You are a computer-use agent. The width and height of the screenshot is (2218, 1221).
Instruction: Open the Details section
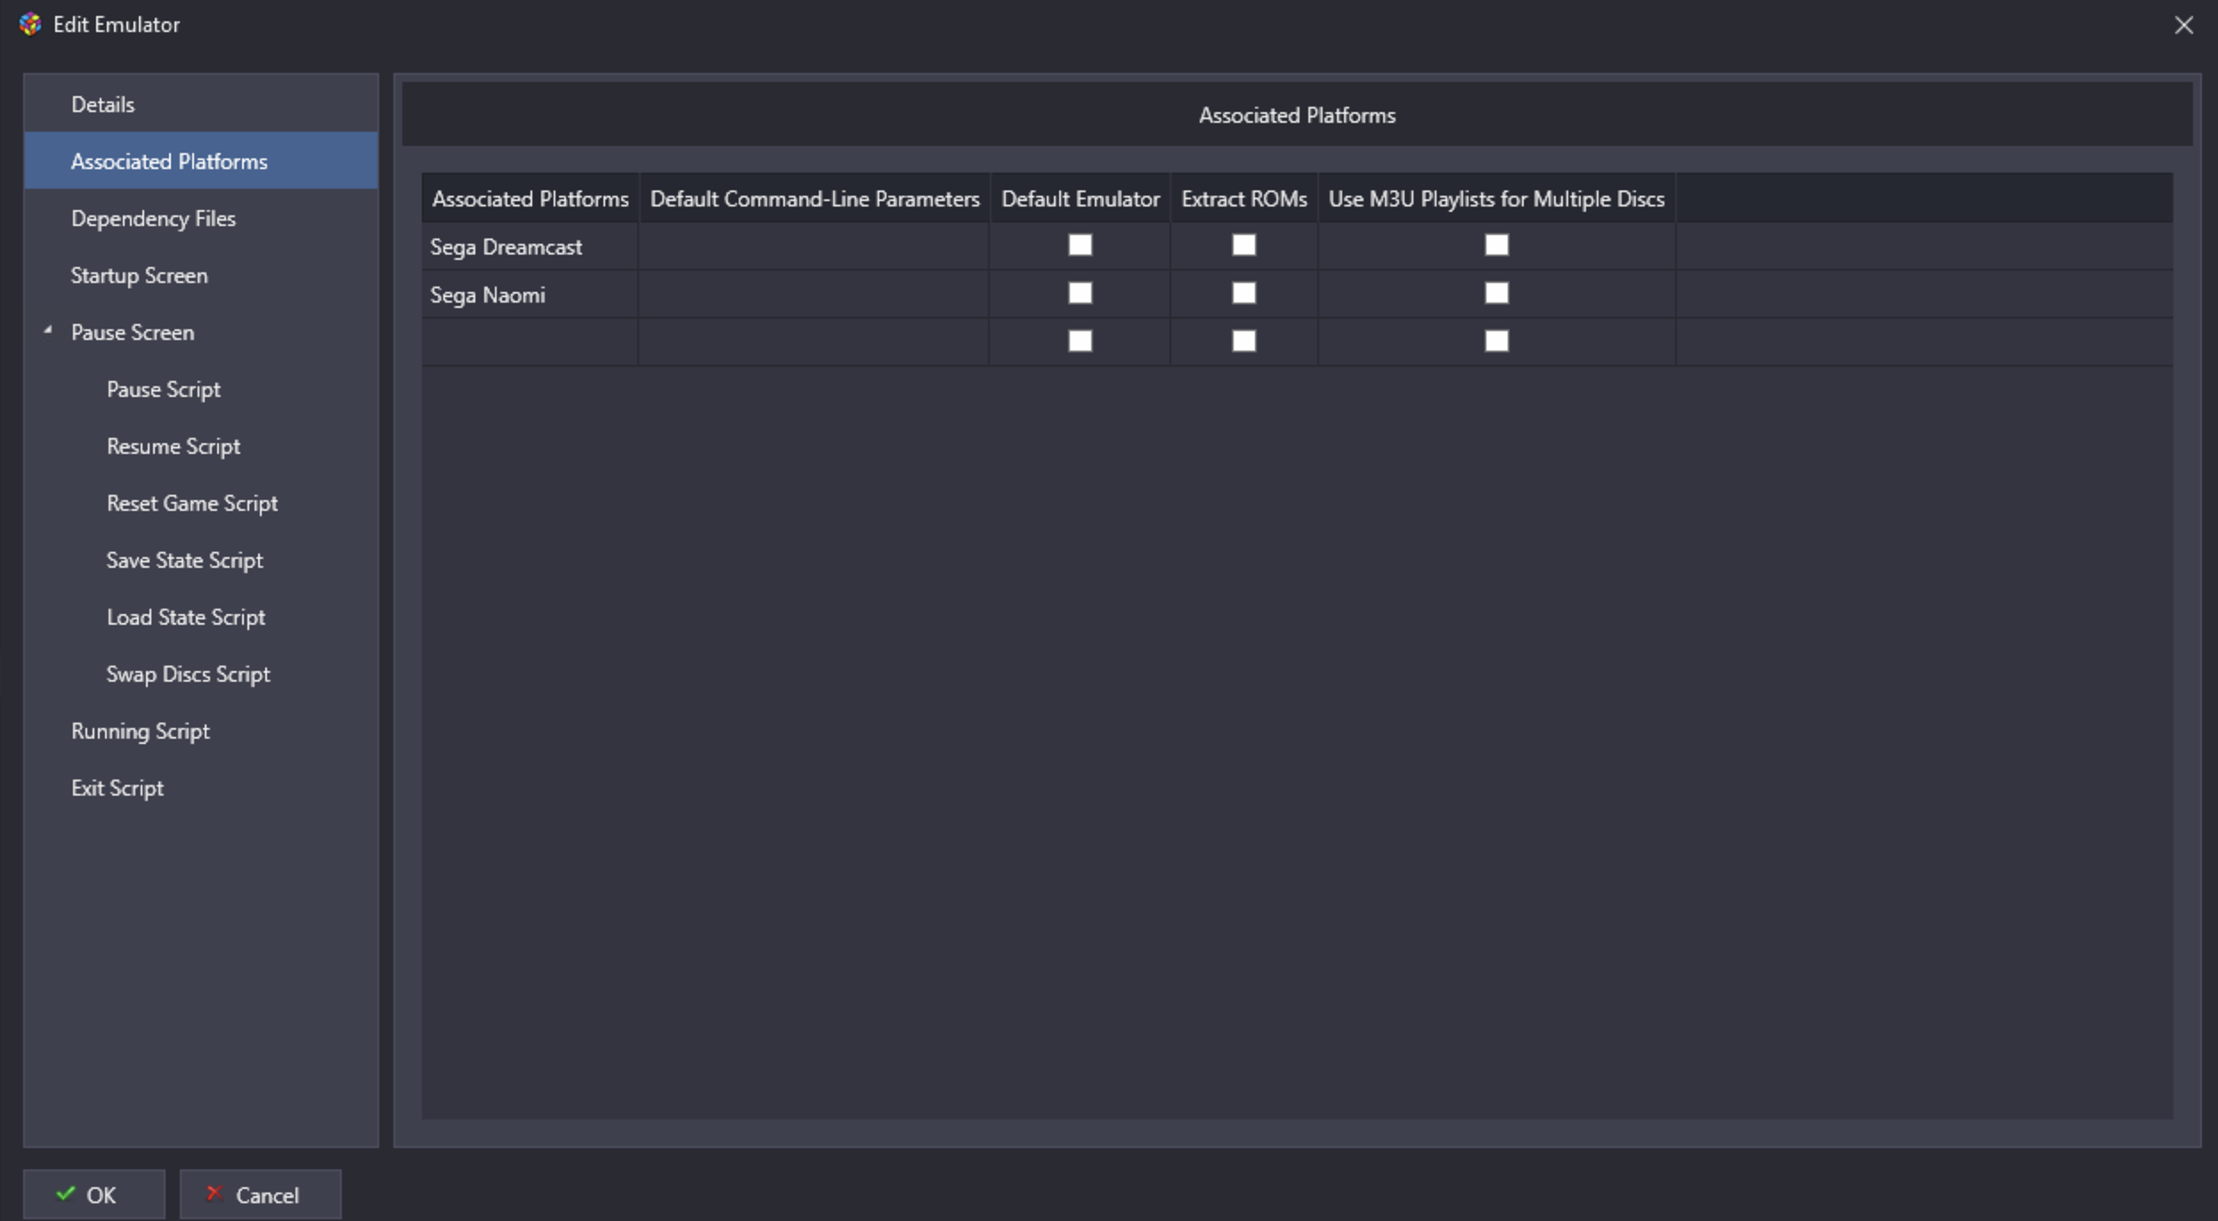coord(201,104)
